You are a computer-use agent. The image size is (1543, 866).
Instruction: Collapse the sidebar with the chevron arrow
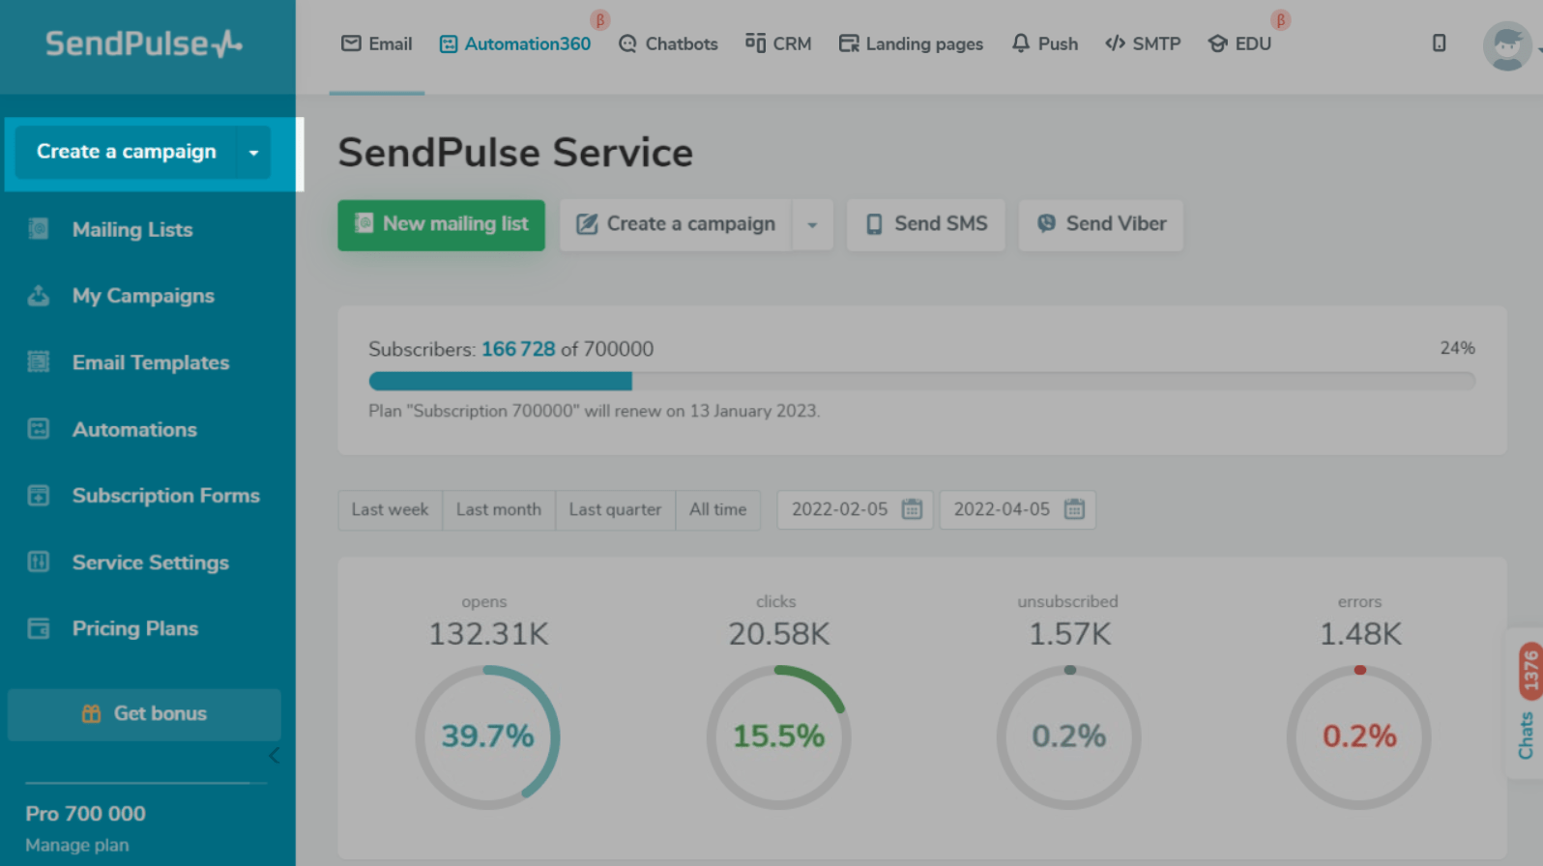[275, 756]
